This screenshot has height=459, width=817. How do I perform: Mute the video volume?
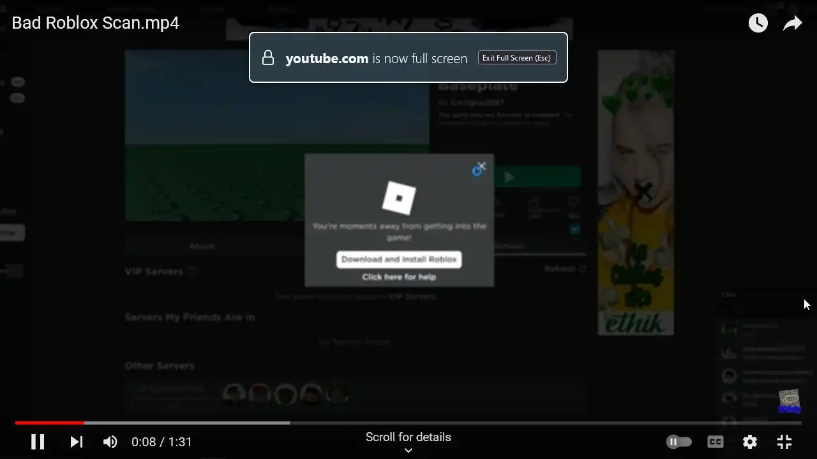point(110,442)
